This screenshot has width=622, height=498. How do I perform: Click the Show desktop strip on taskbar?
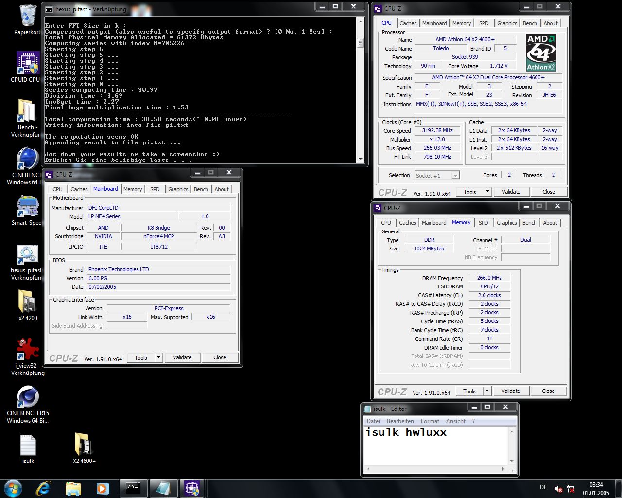[x=619, y=489]
